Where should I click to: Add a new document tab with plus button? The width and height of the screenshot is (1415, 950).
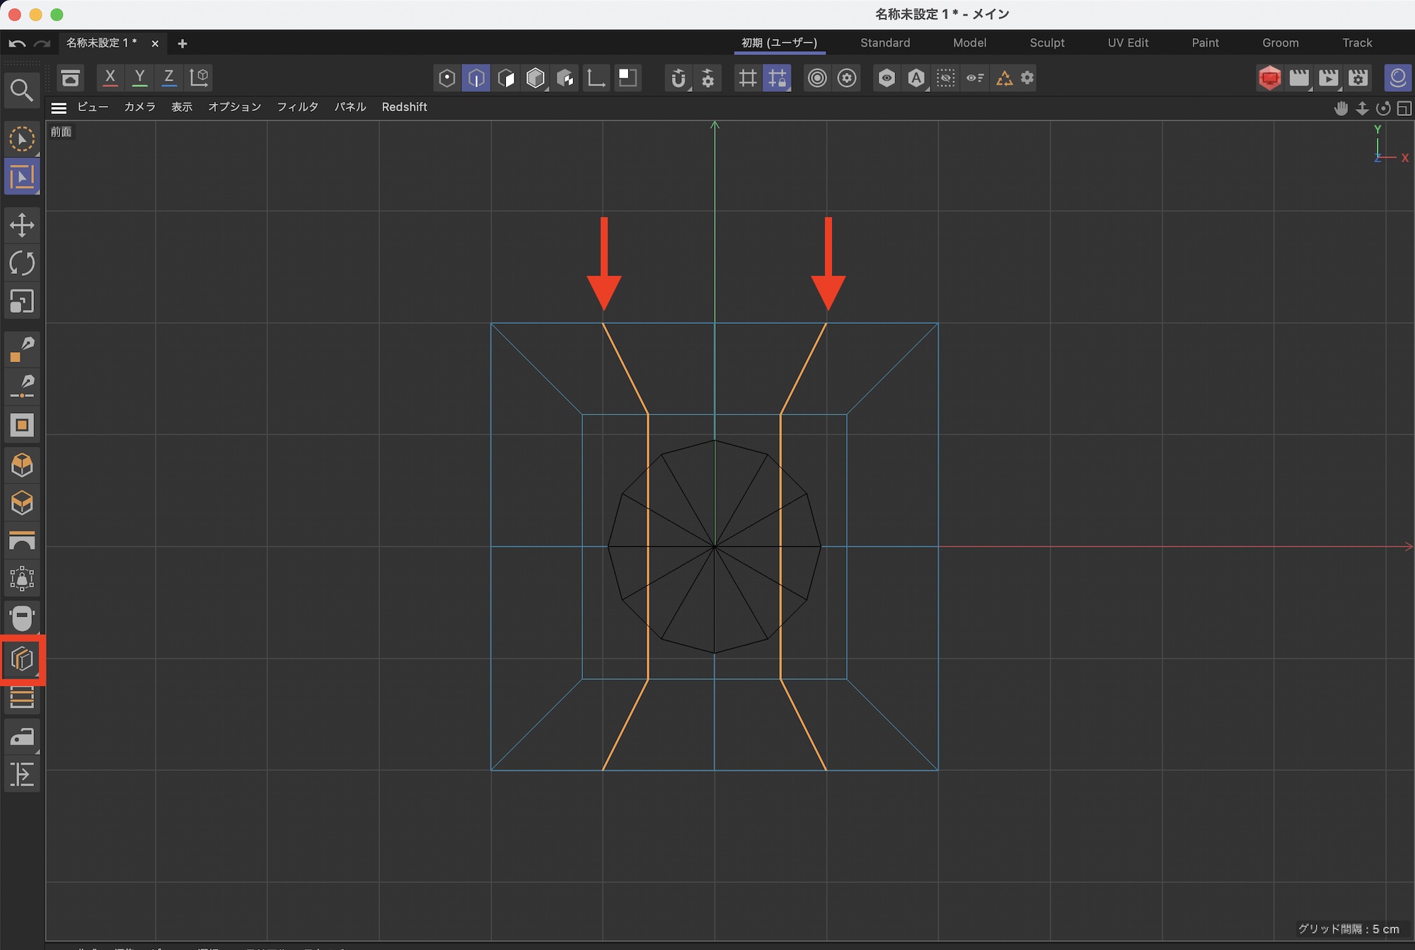[182, 43]
